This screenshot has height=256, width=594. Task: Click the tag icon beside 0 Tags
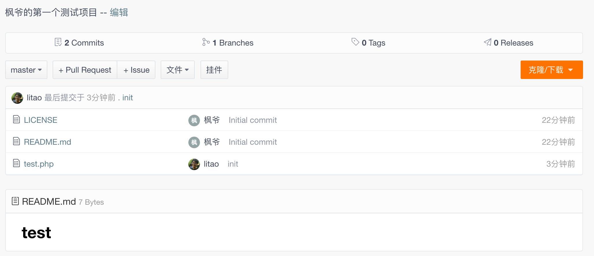pos(355,42)
